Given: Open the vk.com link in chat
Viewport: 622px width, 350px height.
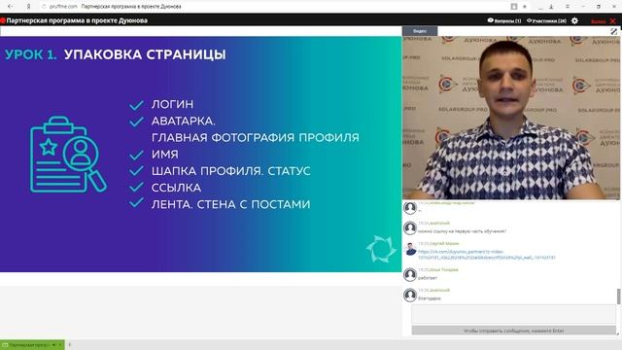Looking at the screenshot, I should (486, 255).
